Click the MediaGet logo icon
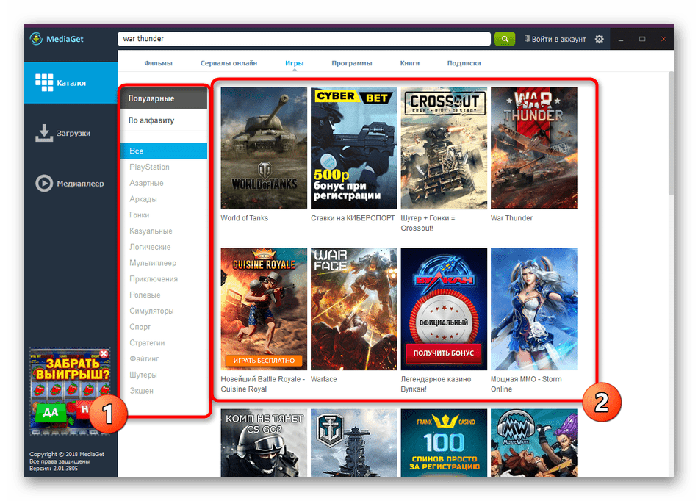This screenshot has width=698, height=501. pos(36,39)
